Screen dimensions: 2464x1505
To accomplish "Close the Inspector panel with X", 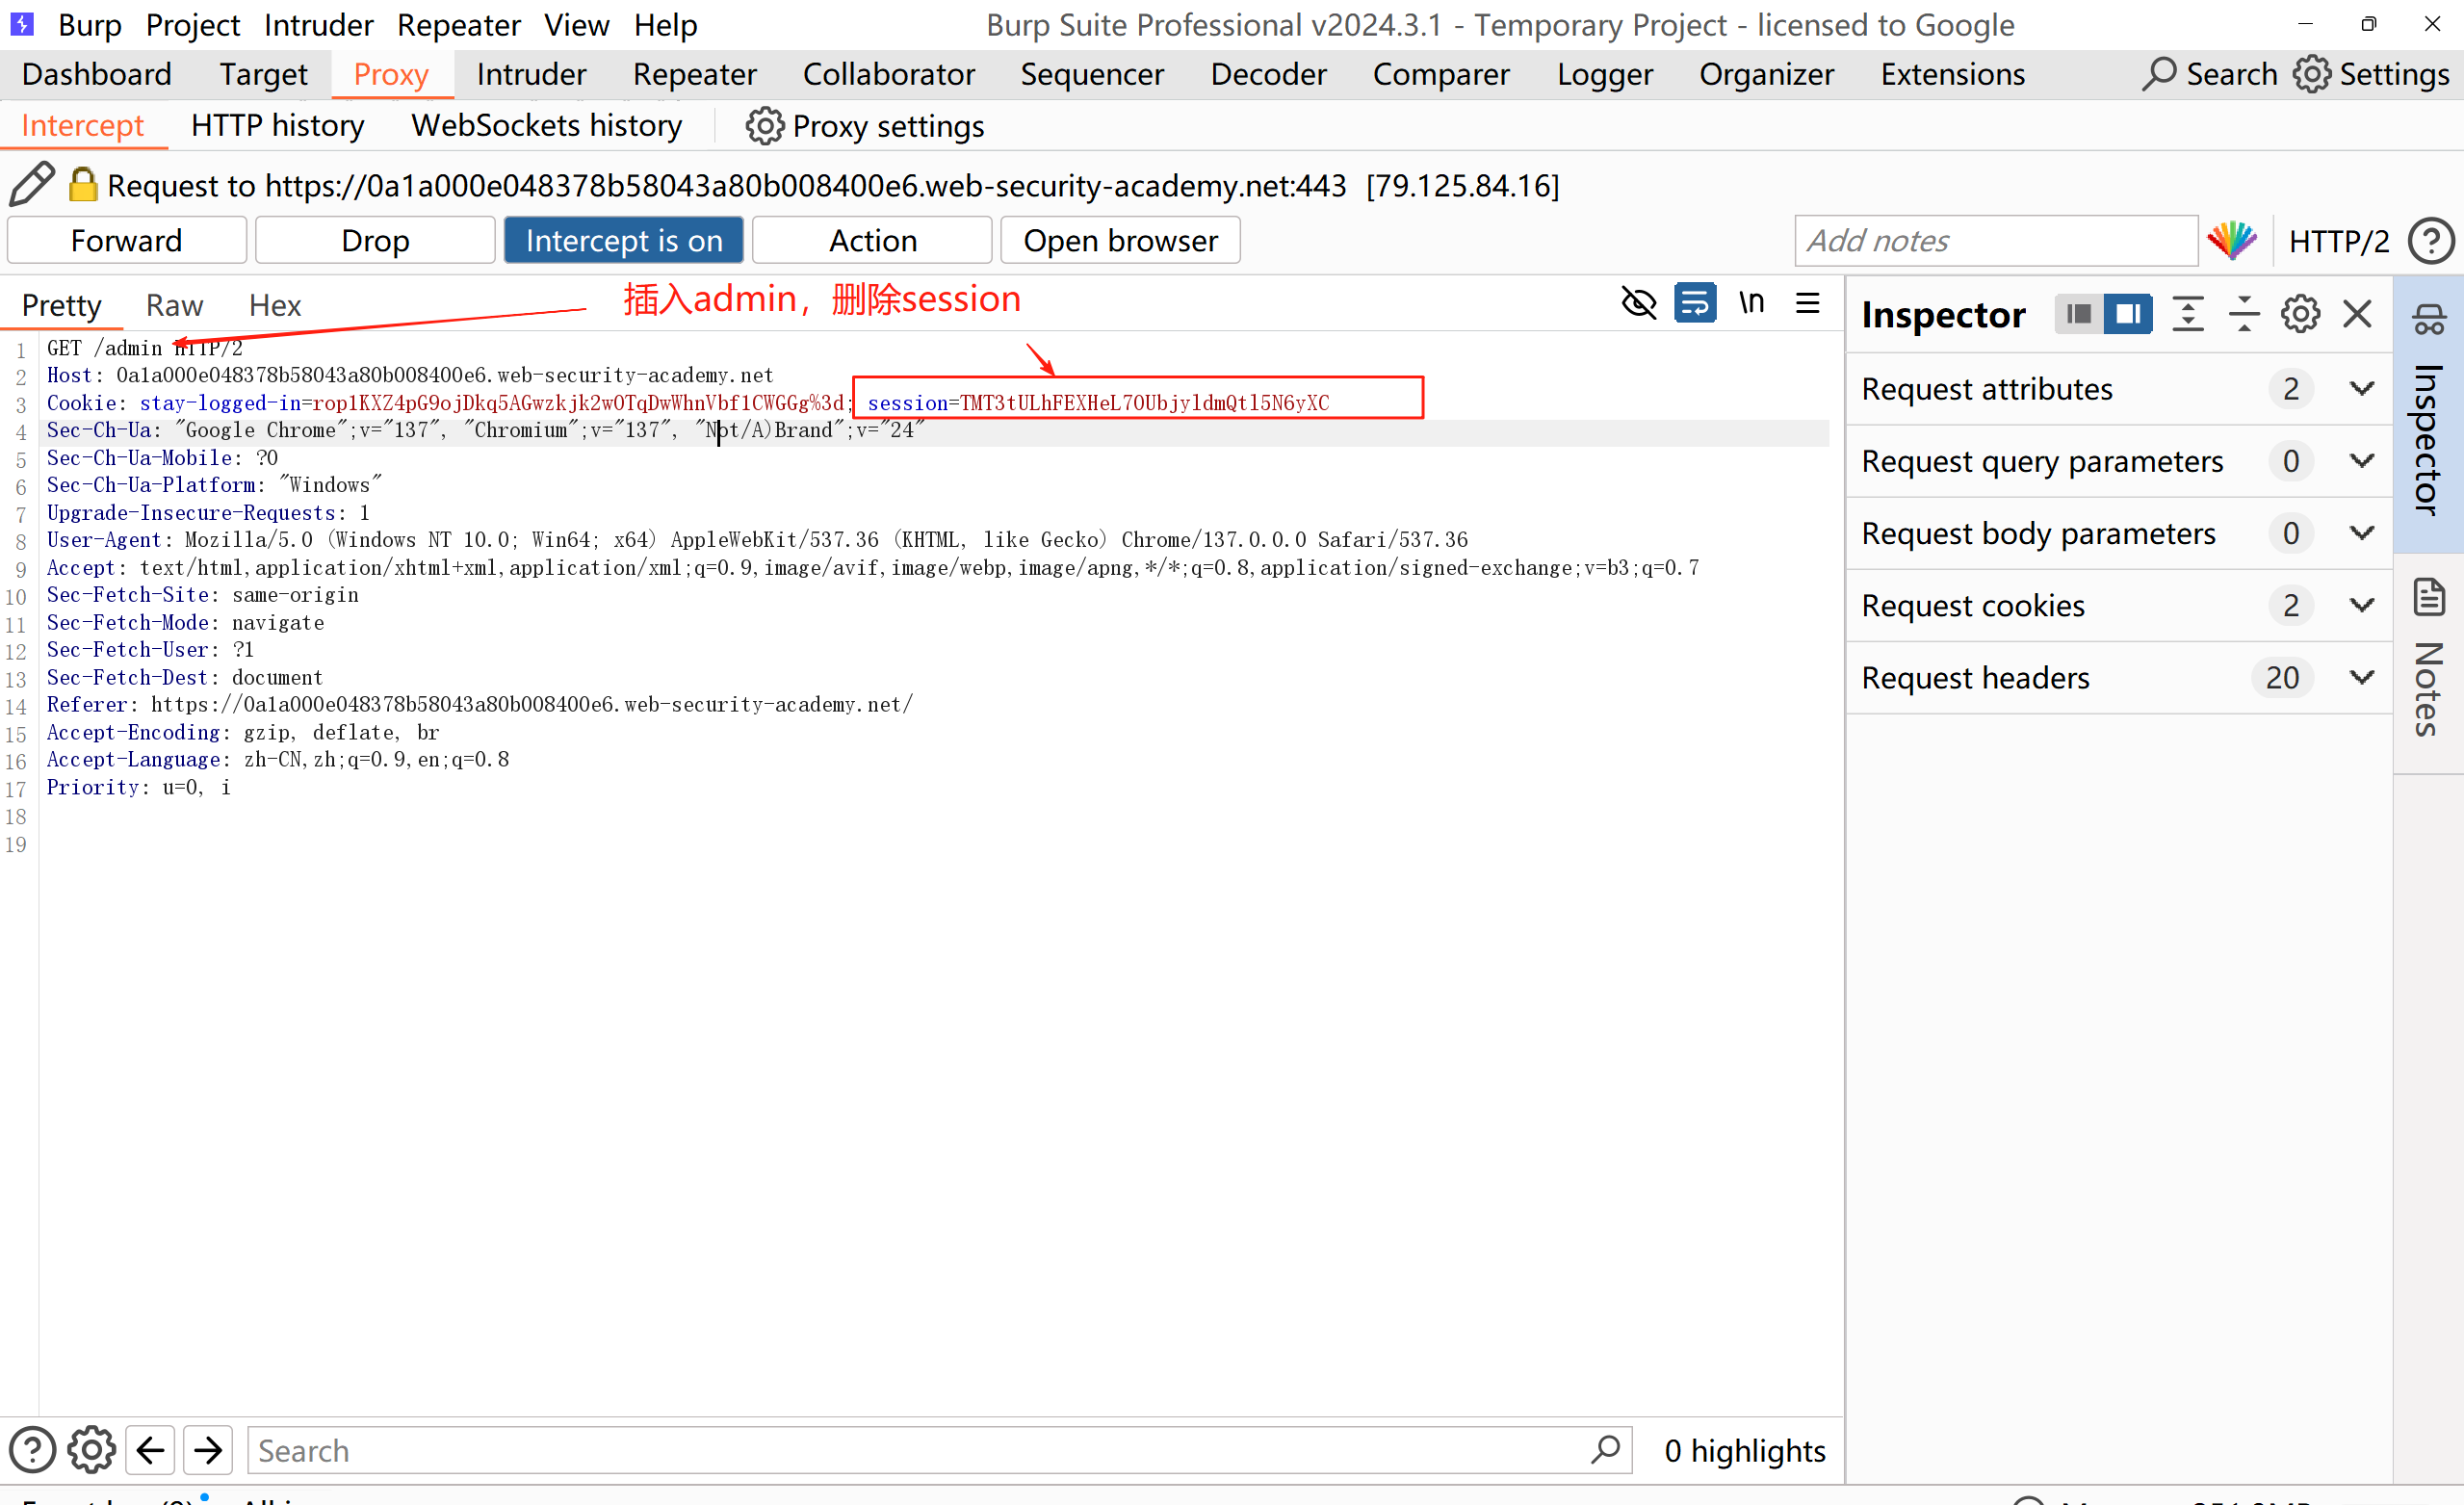I will click(x=2357, y=314).
